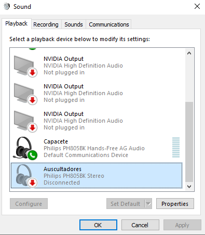Switch to the Playback tab
The image size is (205, 235).
(17, 23)
